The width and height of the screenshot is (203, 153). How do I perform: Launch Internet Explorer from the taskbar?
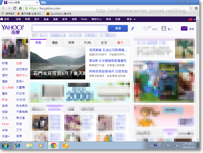[17, 146]
